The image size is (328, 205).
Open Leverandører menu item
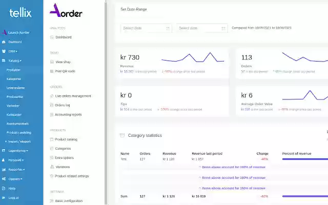16,88
